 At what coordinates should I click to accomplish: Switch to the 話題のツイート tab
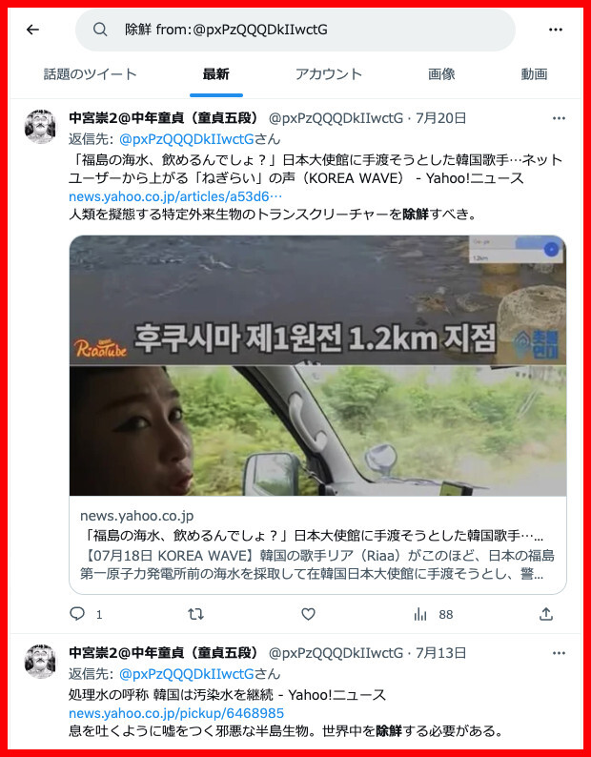point(91,74)
